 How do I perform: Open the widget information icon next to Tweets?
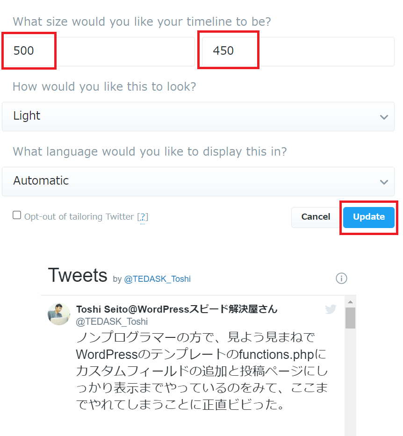(341, 278)
